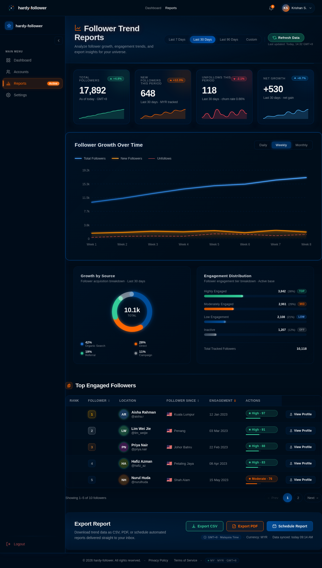Click the clock icon in GMT+8 Malaysia Time chip
The image size is (322, 568).
point(205,537)
